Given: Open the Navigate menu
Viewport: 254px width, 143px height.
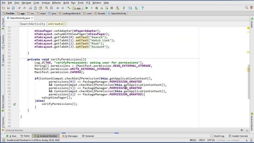Looking at the screenshot, I should 27,3.
